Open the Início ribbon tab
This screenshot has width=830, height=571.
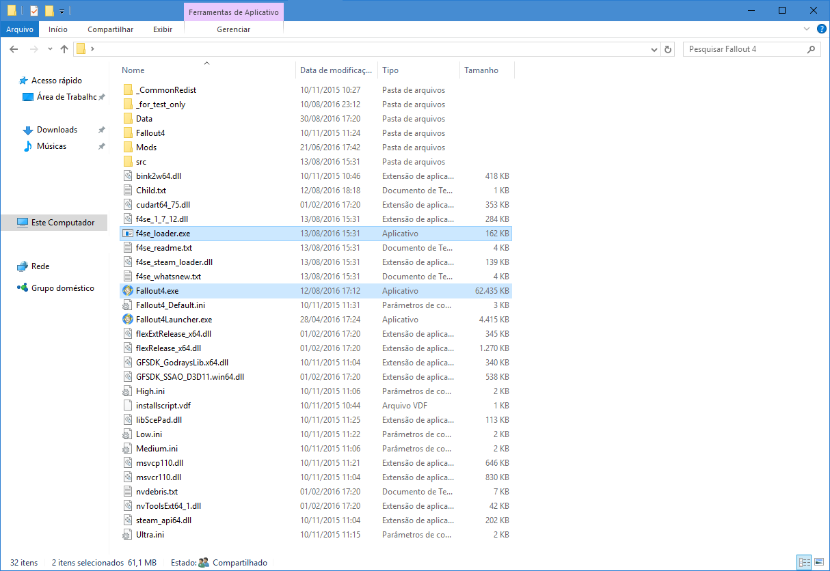point(58,29)
